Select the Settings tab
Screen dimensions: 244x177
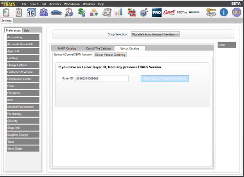coord(7,21)
